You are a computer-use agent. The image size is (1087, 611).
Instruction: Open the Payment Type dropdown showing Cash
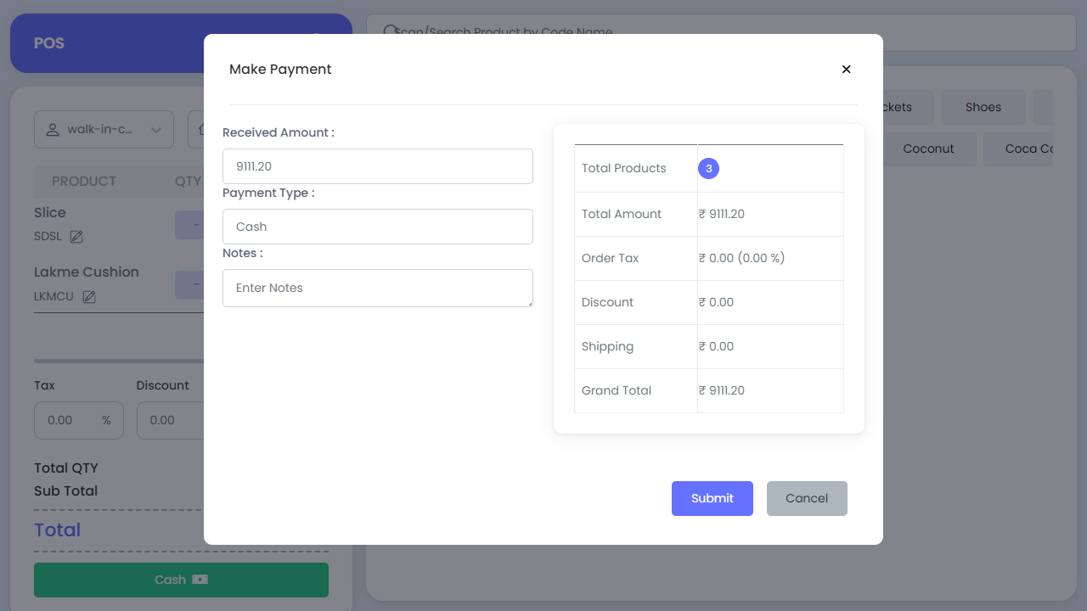coord(377,227)
